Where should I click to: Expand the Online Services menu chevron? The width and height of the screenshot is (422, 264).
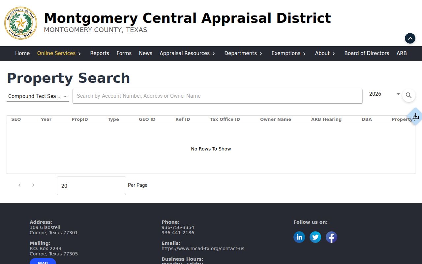pos(79,53)
